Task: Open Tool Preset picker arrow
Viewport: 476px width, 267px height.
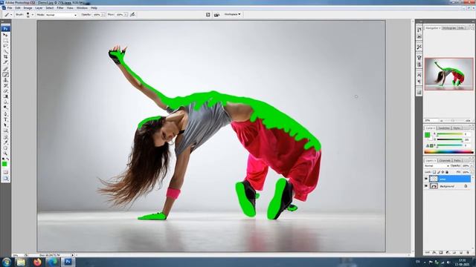Action: pyautogui.click(x=11, y=15)
